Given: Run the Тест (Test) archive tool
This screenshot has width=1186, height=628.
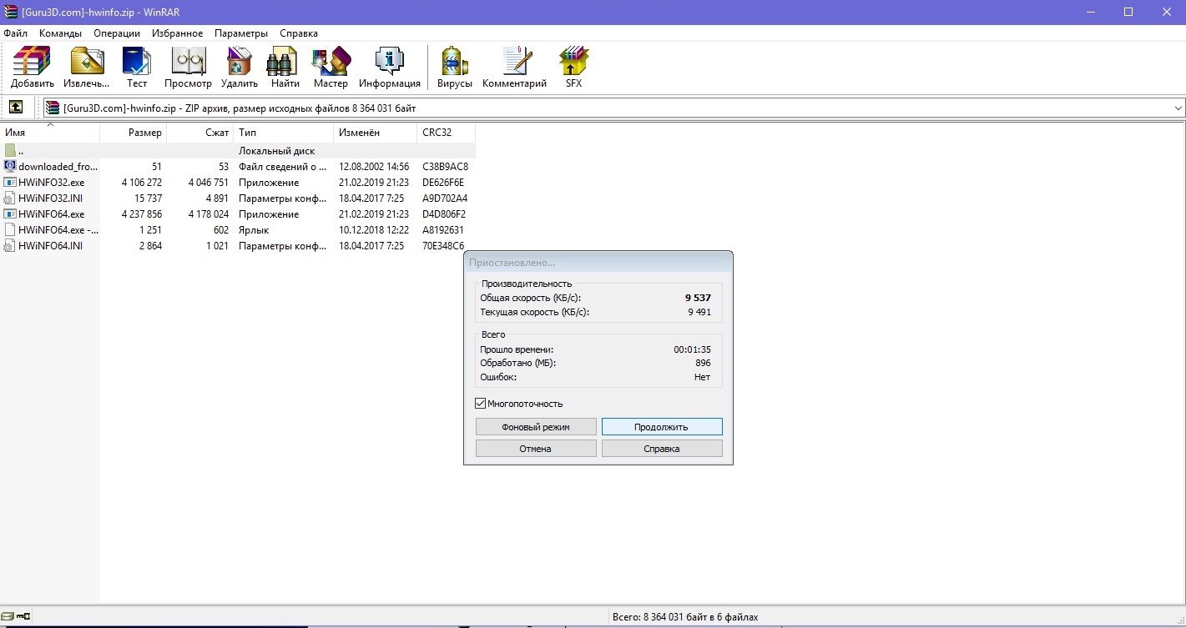Looking at the screenshot, I should click(137, 68).
